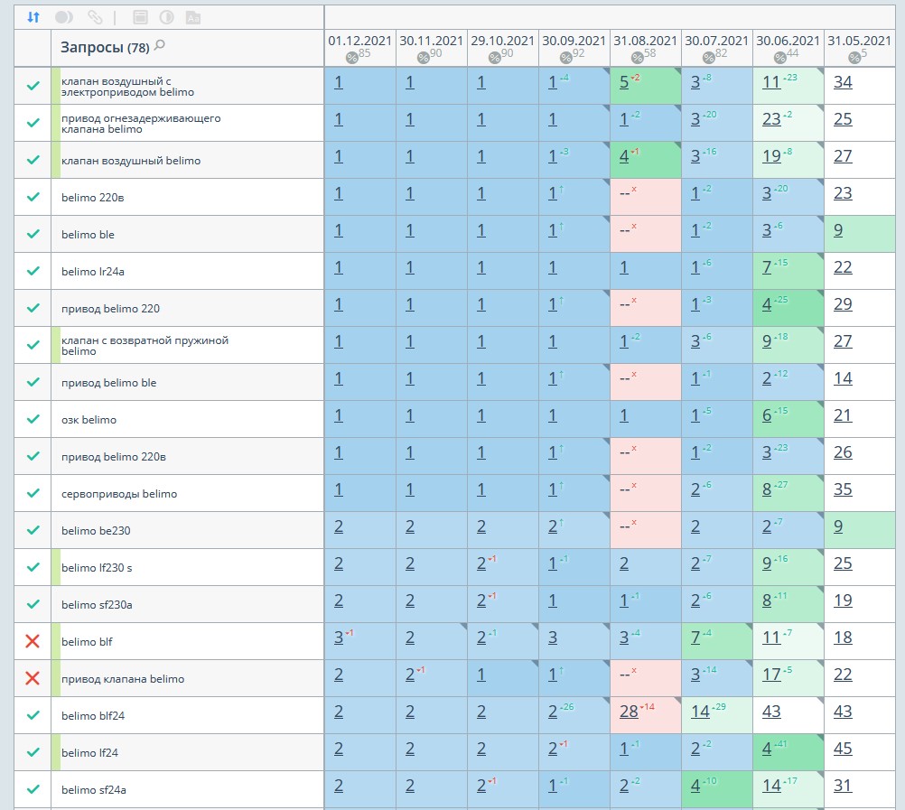This screenshot has height=810, width=905.
Task: Click the gray toggle icon in toolbar
Action: (64, 17)
